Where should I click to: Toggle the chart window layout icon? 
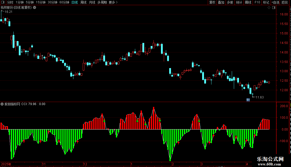click(274, 8)
